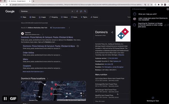
Task: Open Google Lens image search
Action: click(81, 11)
